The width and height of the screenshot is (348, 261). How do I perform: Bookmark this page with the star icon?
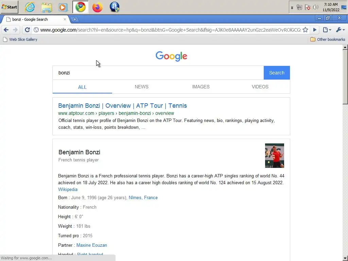click(x=306, y=30)
